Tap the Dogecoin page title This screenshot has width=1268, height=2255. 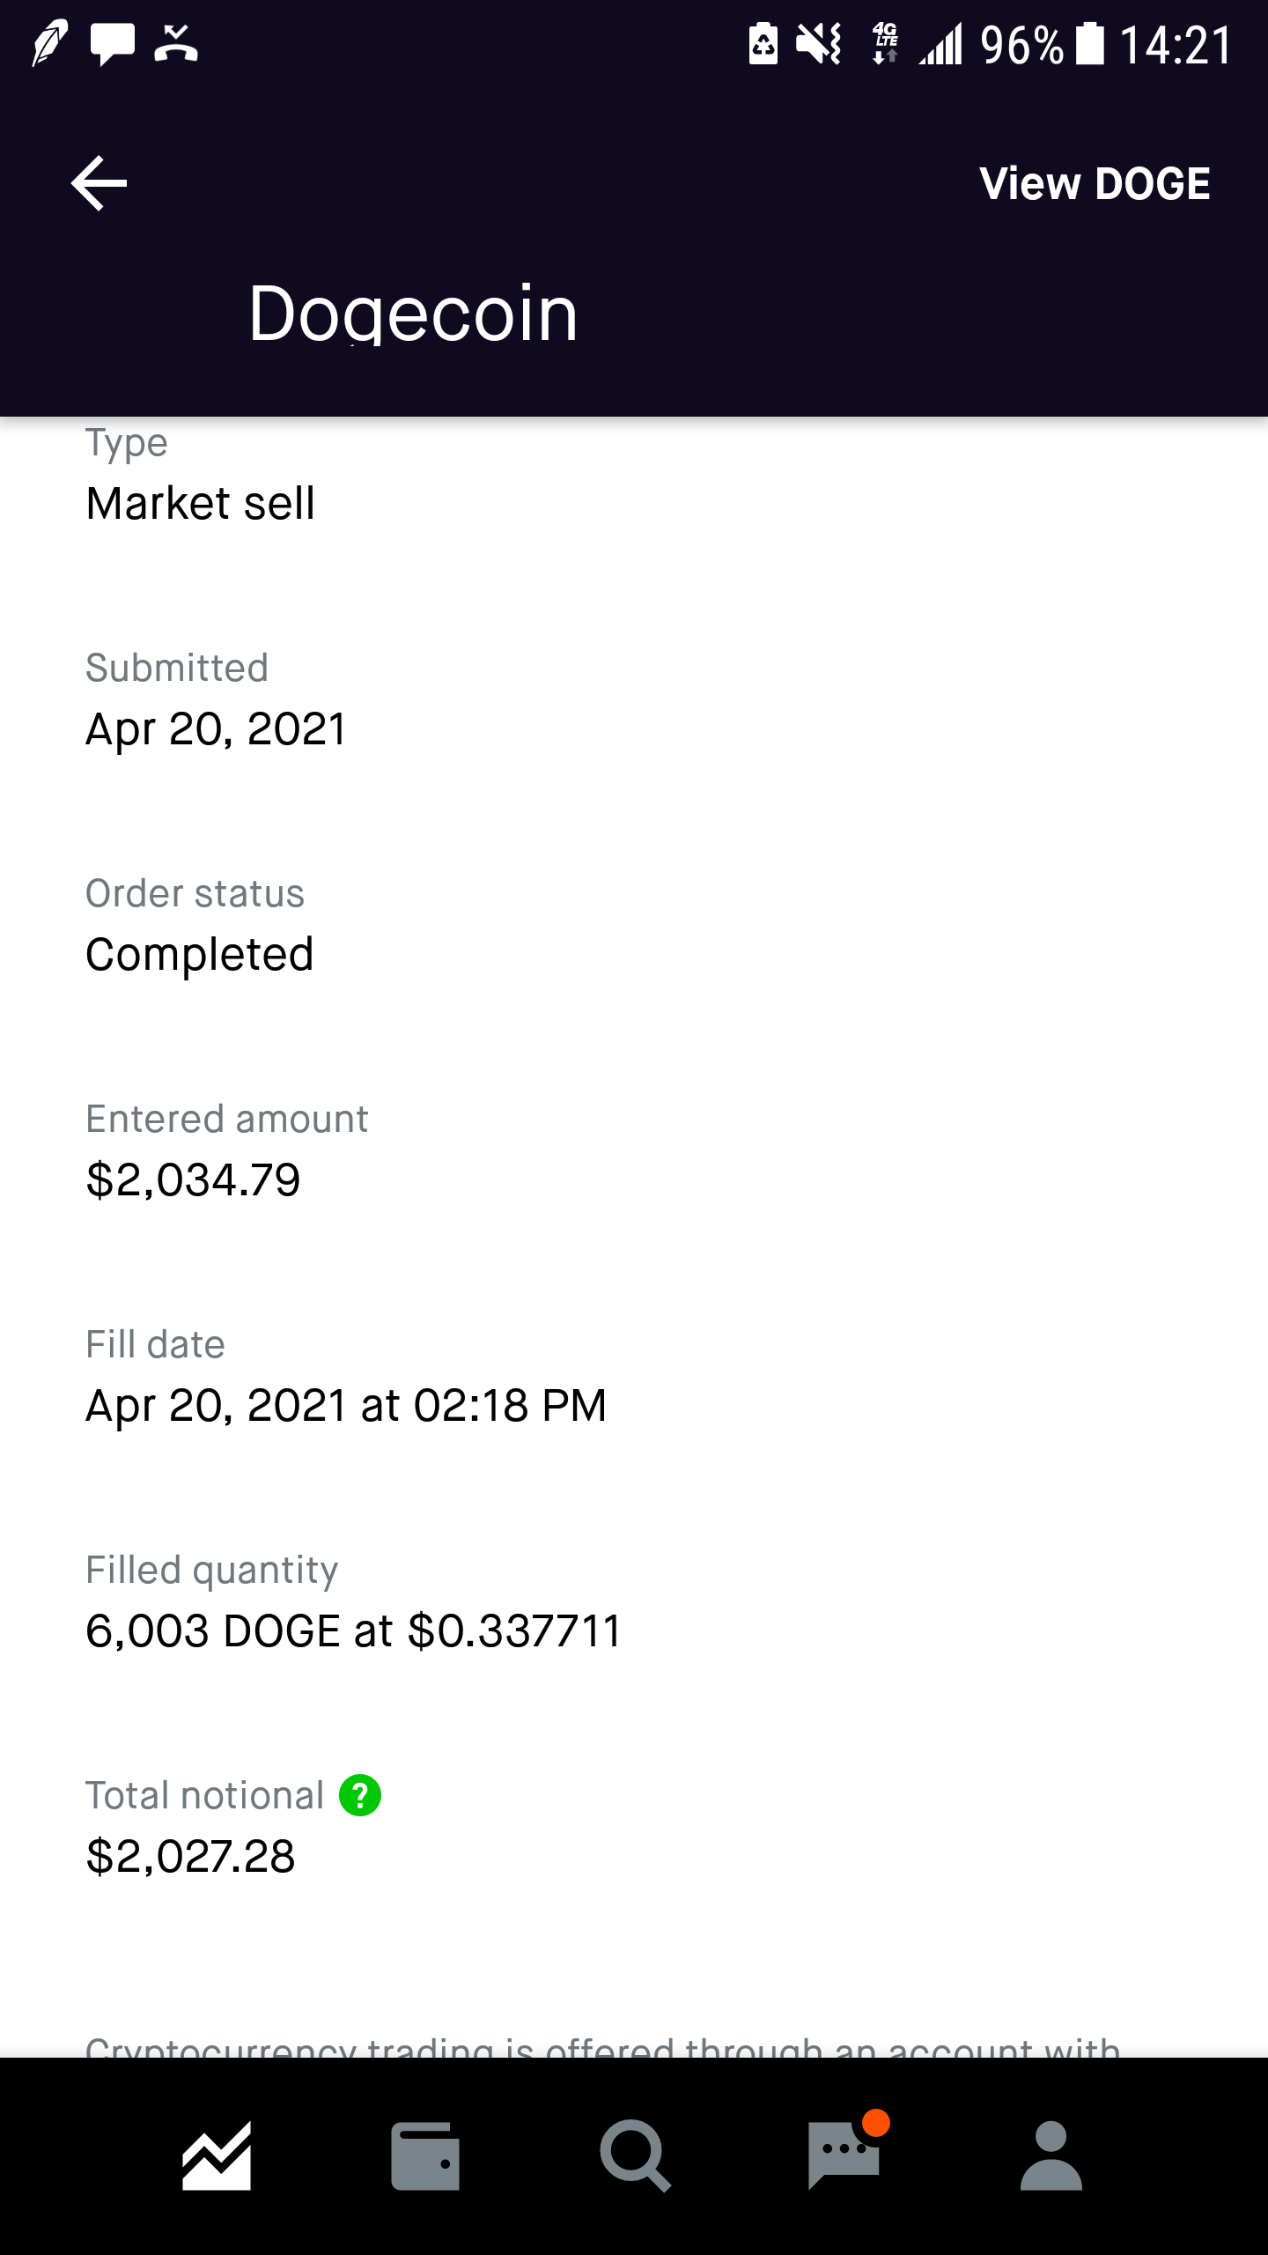tap(413, 314)
